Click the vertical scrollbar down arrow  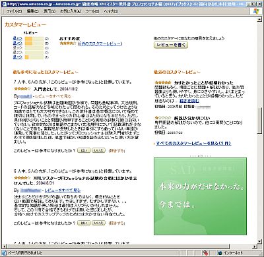point(259,242)
